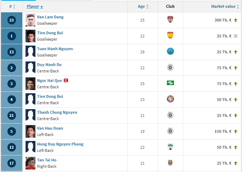
Task: Open Duy Manh Do's player profile link
Action: [x=49, y=65]
